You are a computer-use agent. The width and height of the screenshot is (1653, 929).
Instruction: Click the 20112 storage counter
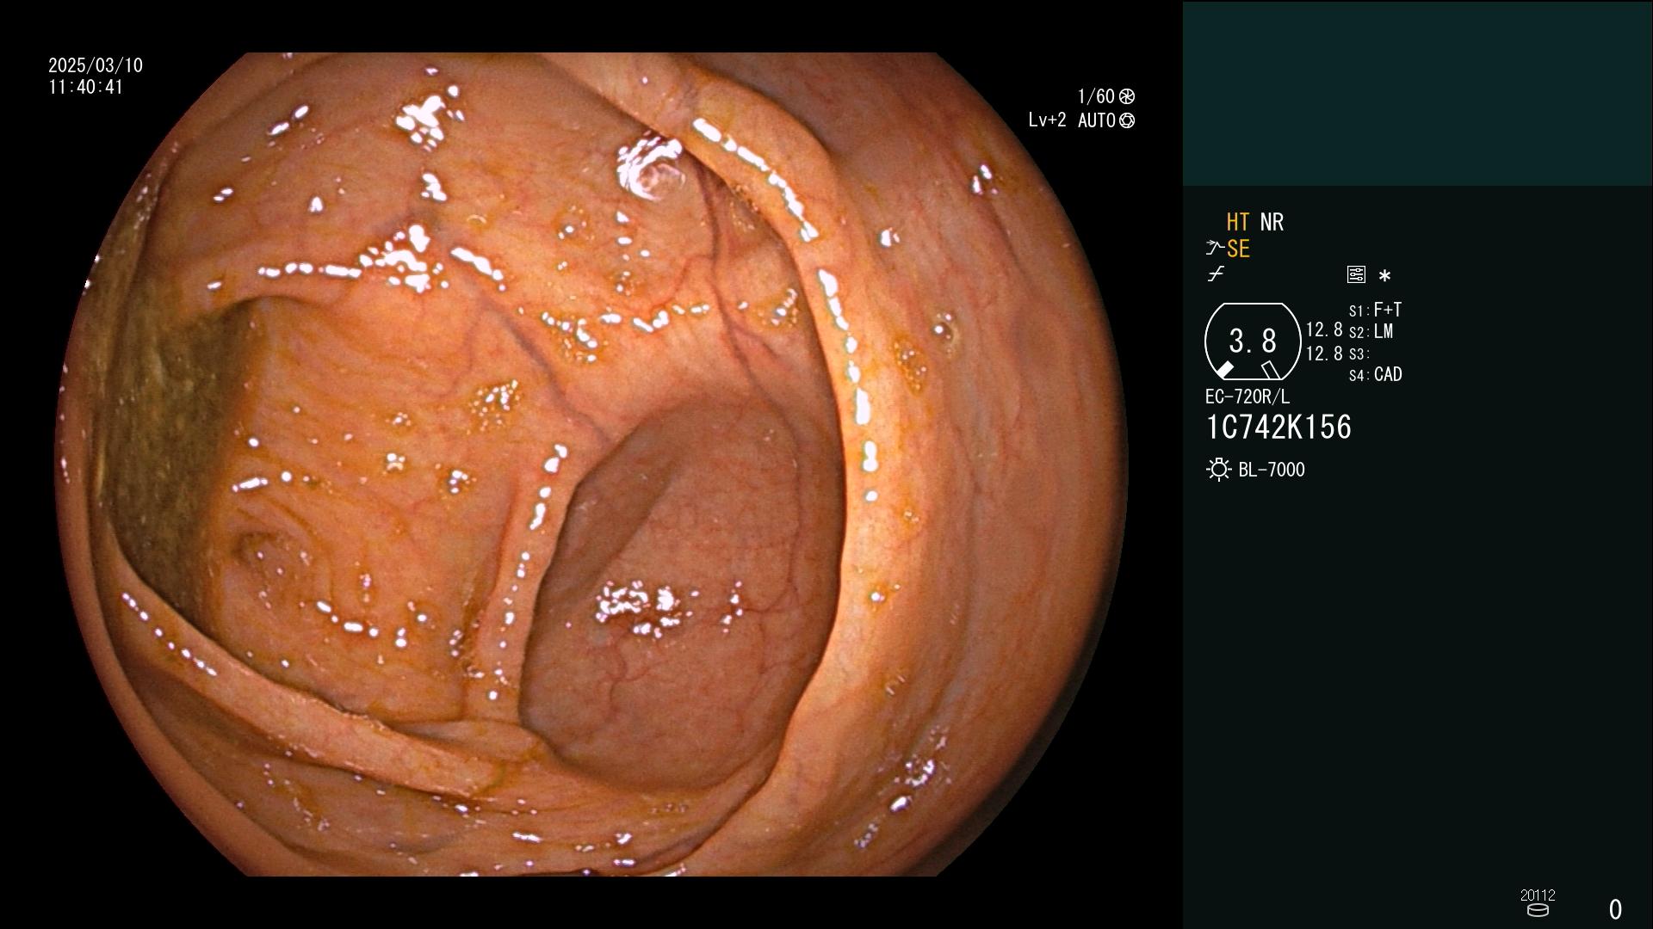coord(1538,895)
